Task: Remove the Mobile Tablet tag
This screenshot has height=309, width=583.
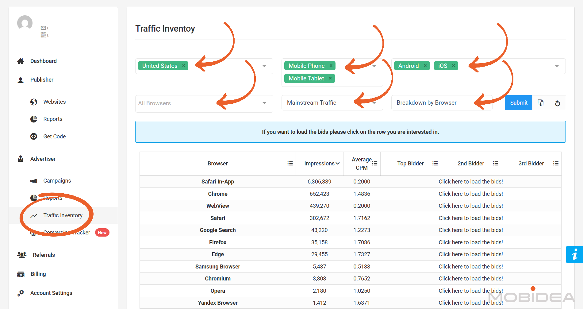Action: (330, 78)
